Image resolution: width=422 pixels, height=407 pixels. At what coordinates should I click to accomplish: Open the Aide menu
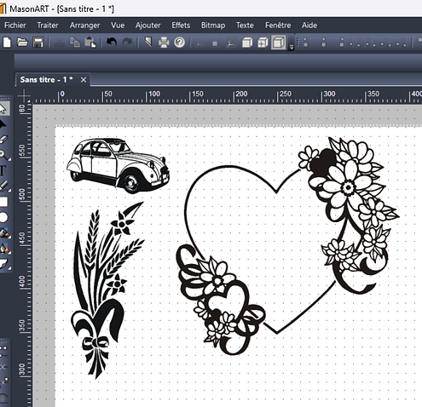pos(309,26)
